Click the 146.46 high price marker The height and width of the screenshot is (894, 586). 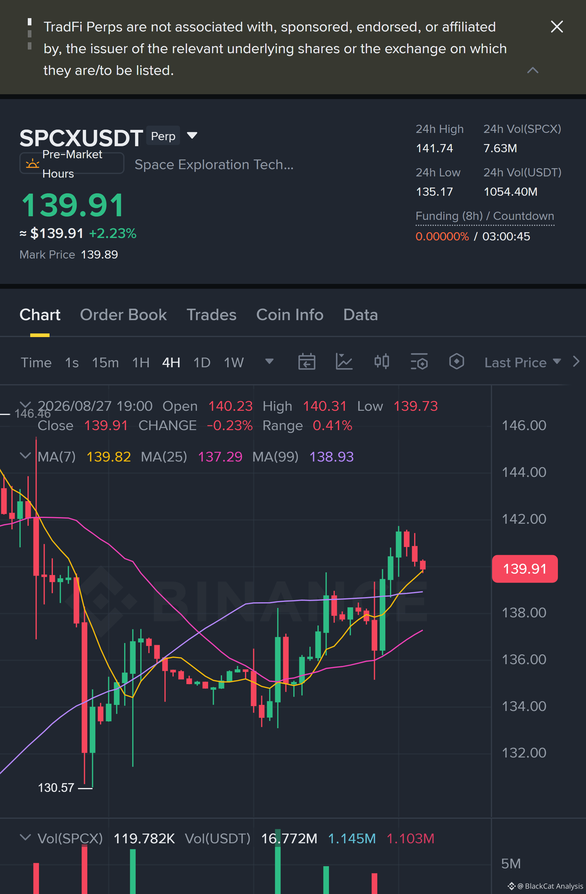click(32, 413)
